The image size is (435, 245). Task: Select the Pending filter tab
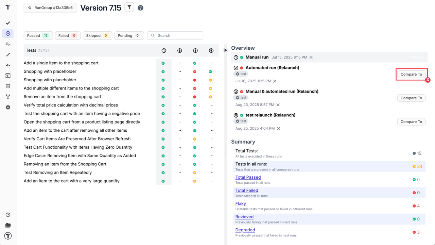[129, 35]
